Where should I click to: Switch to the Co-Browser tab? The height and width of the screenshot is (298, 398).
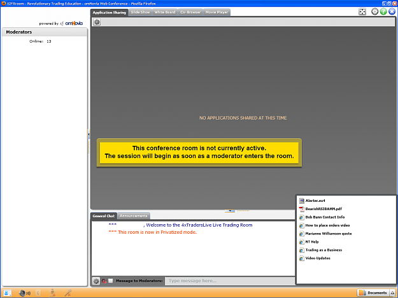(190, 12)
